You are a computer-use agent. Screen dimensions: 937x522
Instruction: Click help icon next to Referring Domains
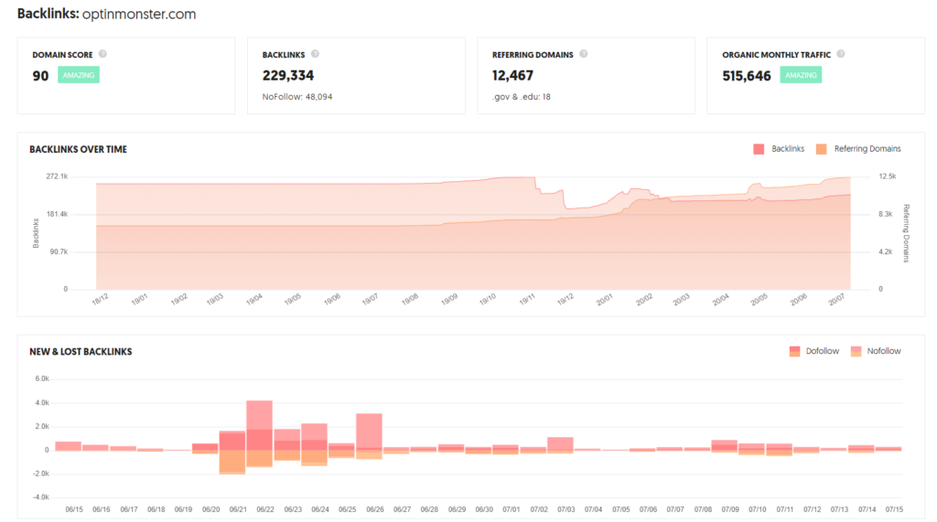coord(583,54)
